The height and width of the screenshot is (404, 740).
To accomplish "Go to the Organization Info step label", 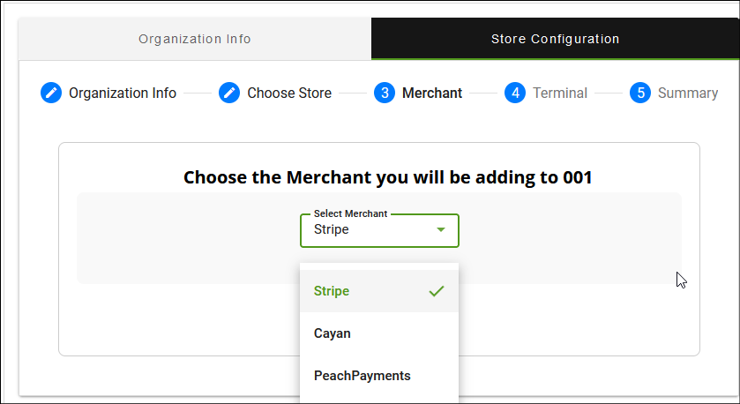I will point(123,93).
